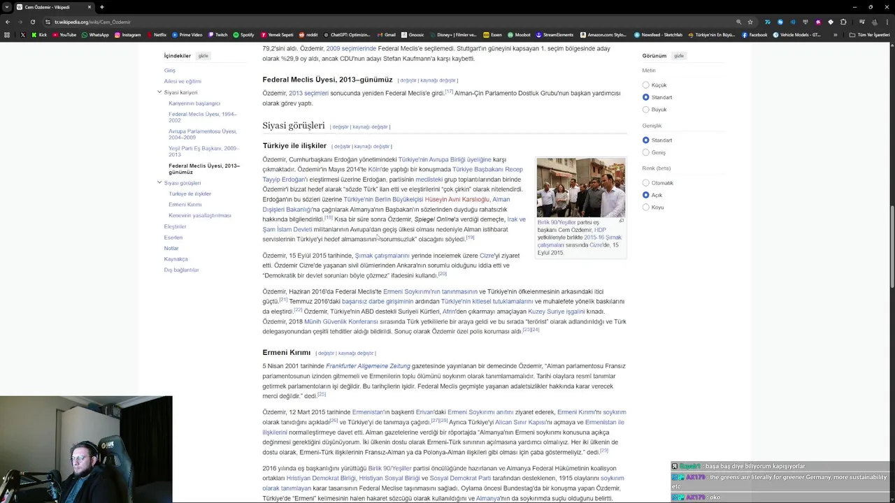The height and width of the screenshot is (503, 895).
Task: Open the reddit bookmark
Action: pos(308,34)
